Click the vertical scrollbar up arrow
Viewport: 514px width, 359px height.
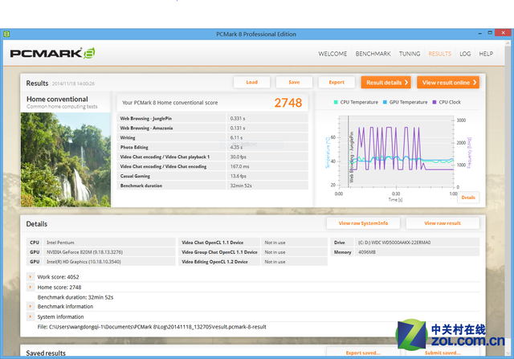pyautogui.click(x=508, y=43)
